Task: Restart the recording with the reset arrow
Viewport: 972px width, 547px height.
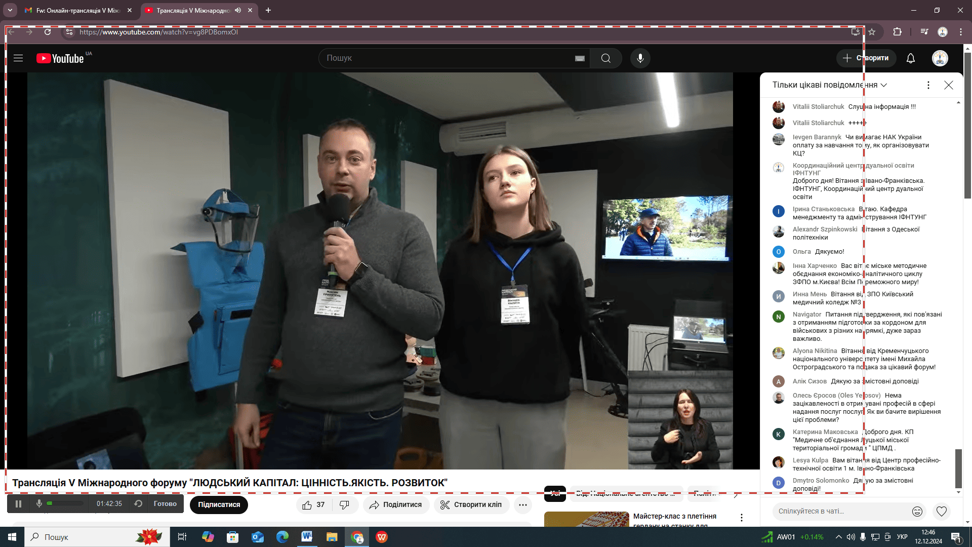Action: (138, 504)
